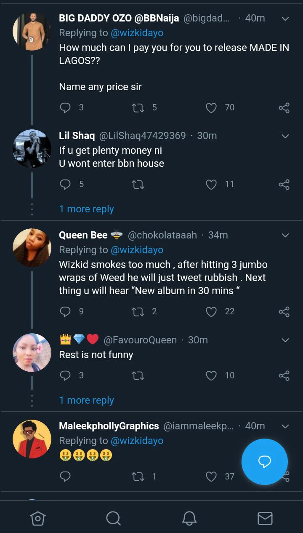303x533 pixels.
Task: Open Queen Bee's profile picture
Action: click(x=32, y=248)
